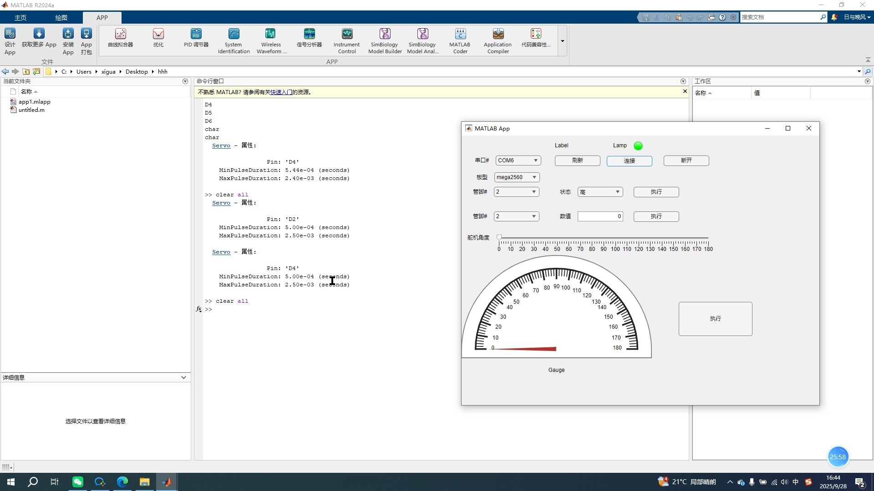The height and width of the screenshot is (491, 874).
Task: Switch to the 主页 ribbon tab
Action: 20,18
